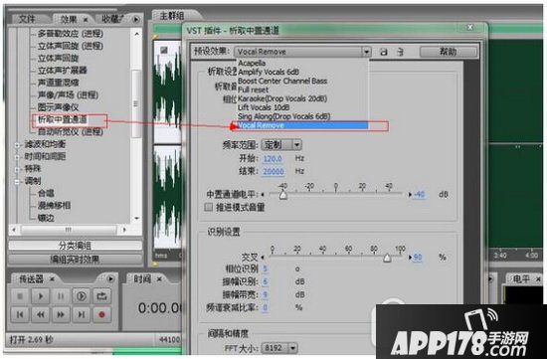Click the rewind button
547x359 pixels.
(41, 314)
